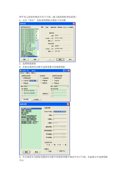Click target ellipsoid 名称 field showing 北京54
Screen dimensions: 127x180
[x=63, y=46]
